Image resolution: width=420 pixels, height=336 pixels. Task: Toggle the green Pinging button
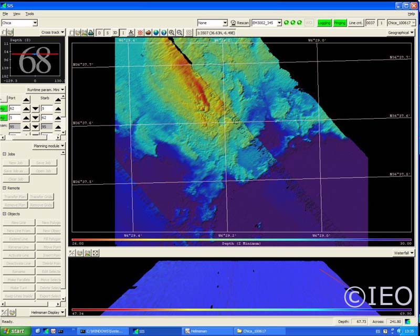pyautogui.click(x=340, y=23)
